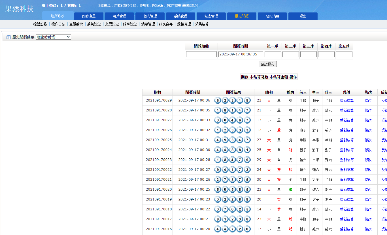The height and width of the screenshot is (235, 387).
Task: Switch to the 即時注單 tab
Action: point(89,16)
